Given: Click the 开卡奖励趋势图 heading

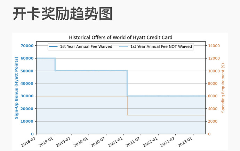Looking at the screenshot, I should coord(63,14).
